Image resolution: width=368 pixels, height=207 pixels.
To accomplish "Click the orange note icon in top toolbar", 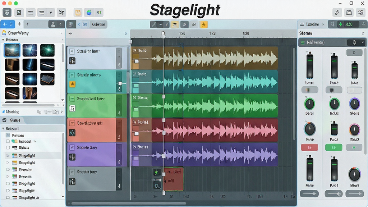I will coord(78,13).
